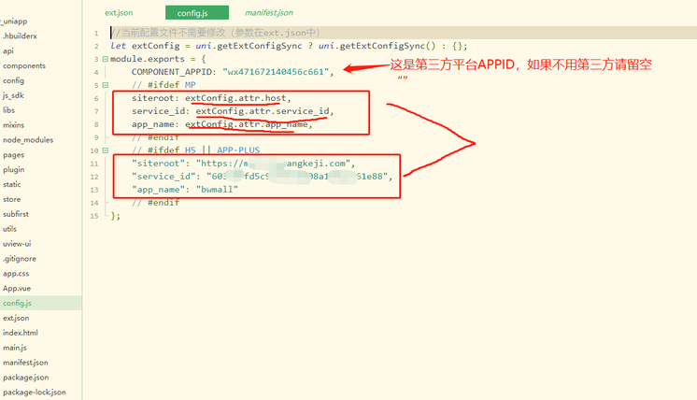Screen dimensions: 697x400
Task: Open the mixins folder
Action: pos(14,125)
